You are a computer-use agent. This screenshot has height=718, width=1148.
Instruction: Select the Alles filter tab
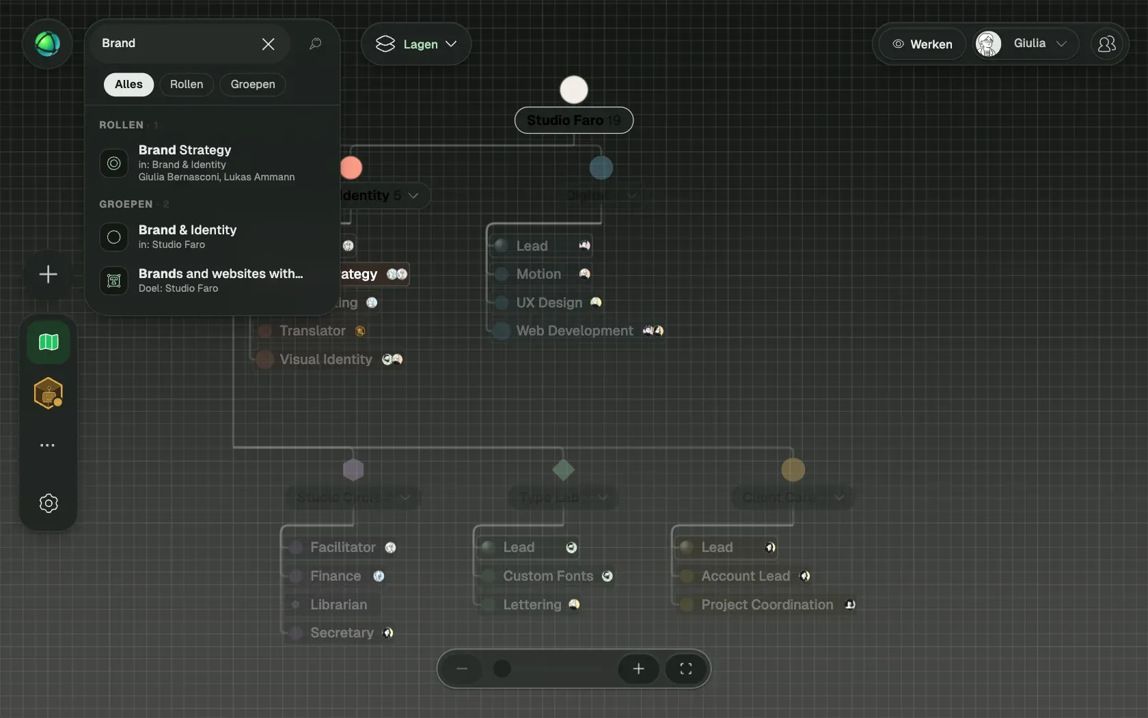tap(128, 84)
